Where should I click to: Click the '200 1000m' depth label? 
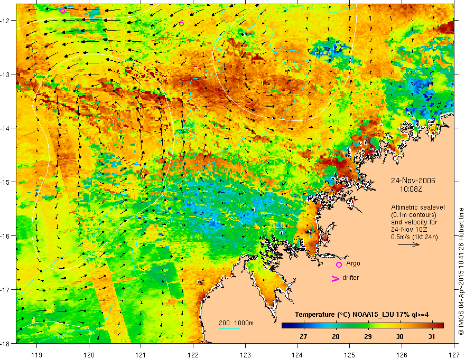[236, 323]
